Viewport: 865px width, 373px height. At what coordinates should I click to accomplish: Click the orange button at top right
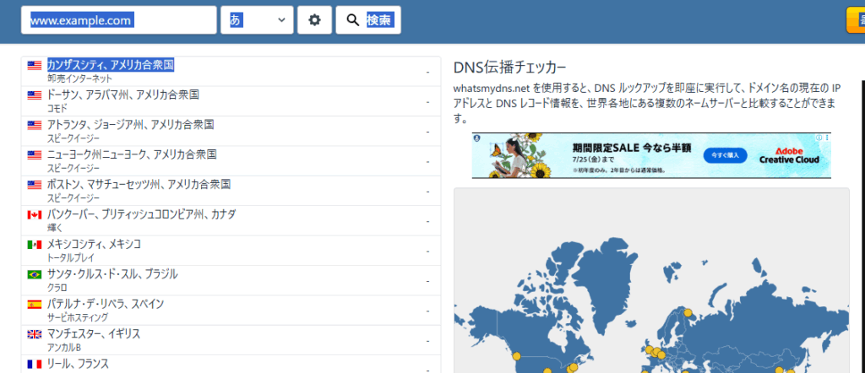[x=855, y=21]
